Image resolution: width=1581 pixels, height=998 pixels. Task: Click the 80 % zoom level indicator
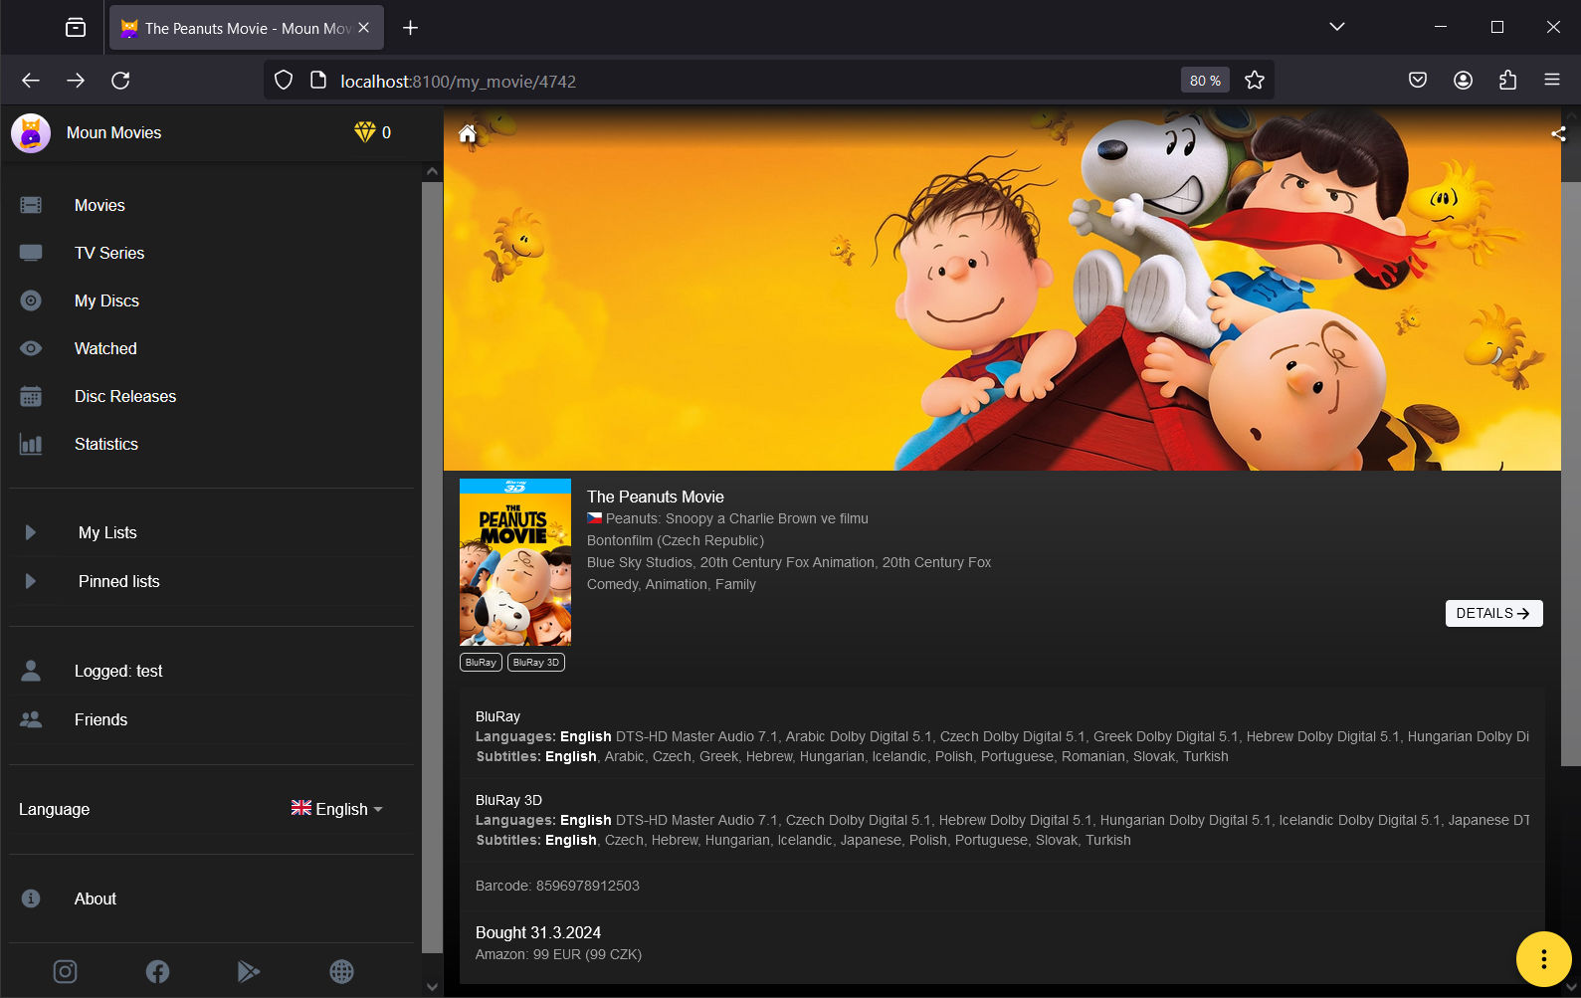pyautogui.click(x=1205, y=81)
